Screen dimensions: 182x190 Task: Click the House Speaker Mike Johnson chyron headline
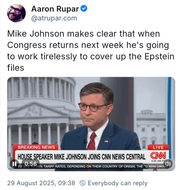point(81,157)
